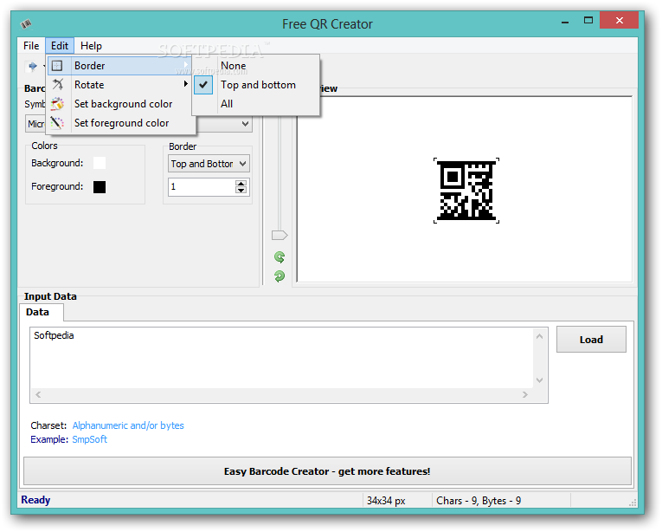The image size is (662, 532).
Task: Rotate barcode with upper green arrow icon
Action: tap(280, 256)
